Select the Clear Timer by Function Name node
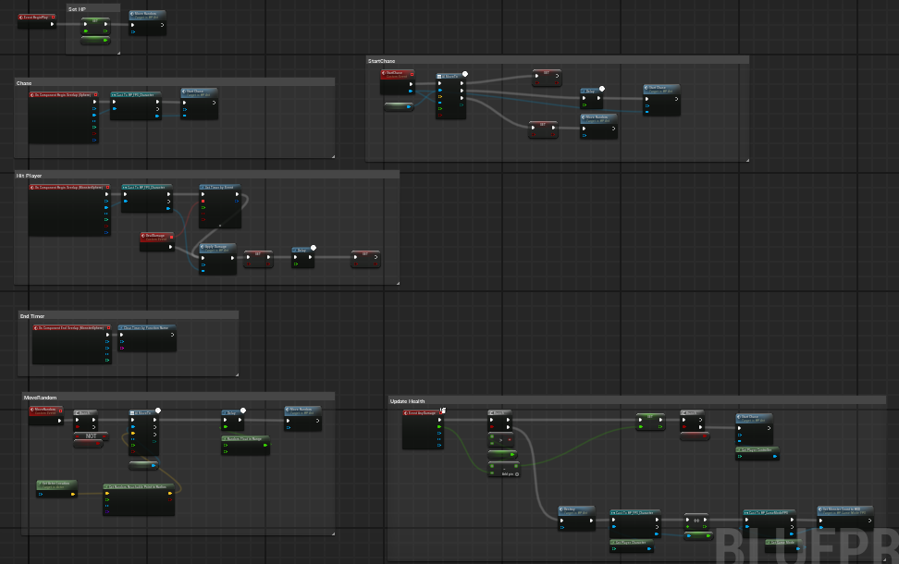 (147, 338)
